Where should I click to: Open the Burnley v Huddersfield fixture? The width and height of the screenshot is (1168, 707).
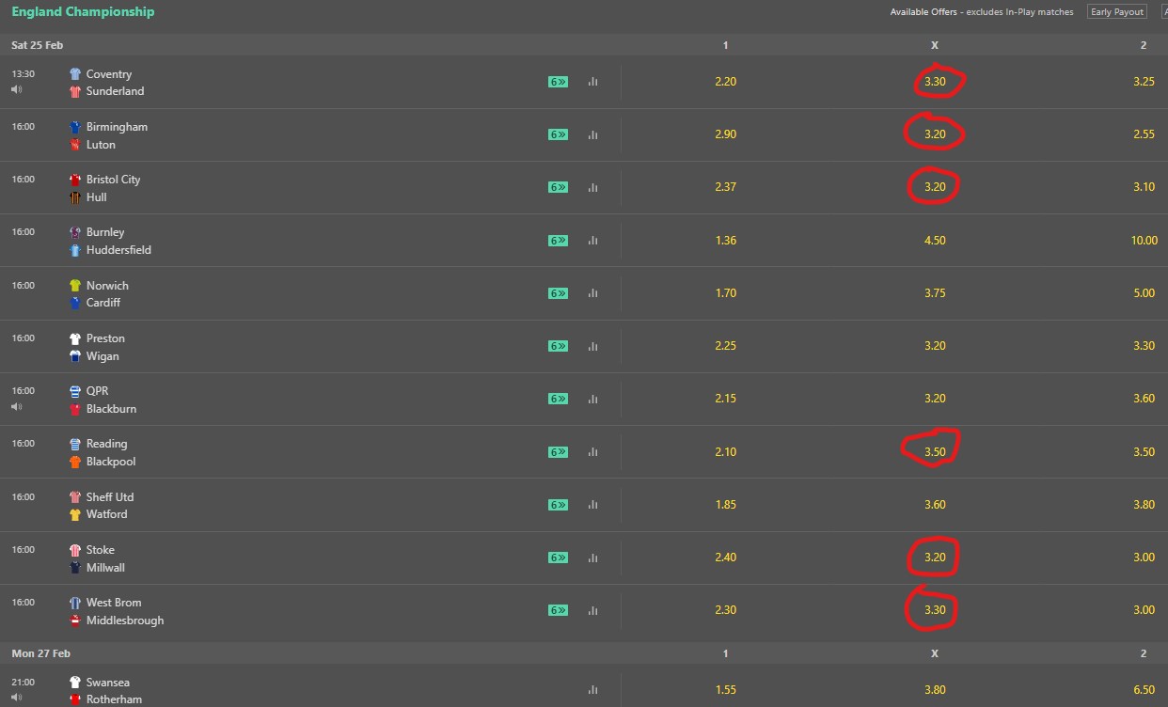(110, 241)
